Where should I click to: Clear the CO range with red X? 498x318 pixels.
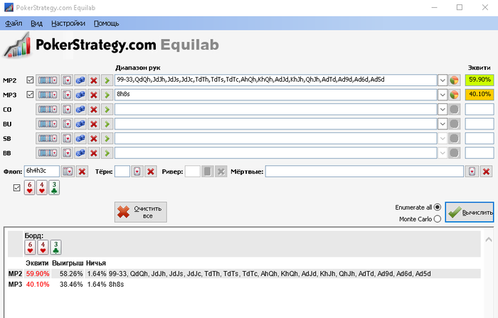point(94,110)
